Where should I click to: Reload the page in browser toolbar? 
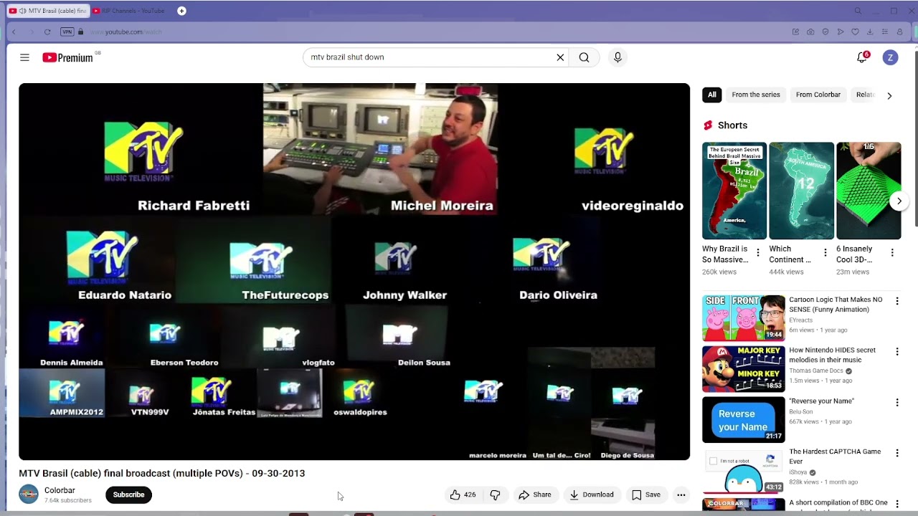point(47,32)
